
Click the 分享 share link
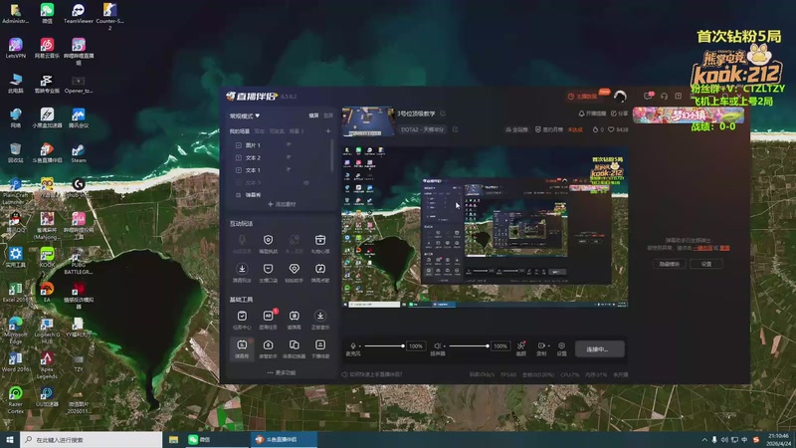coord(619,113)
